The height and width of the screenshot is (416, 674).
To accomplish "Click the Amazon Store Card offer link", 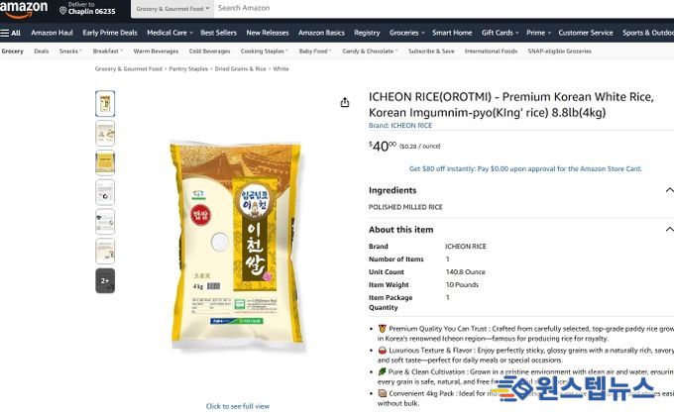I will (x=525, y=169).
